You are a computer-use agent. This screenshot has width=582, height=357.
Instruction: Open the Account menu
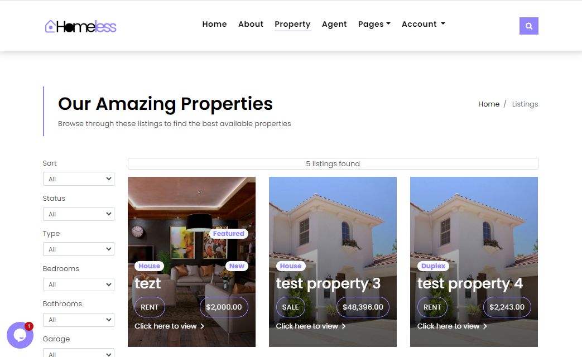coord(423,24)
